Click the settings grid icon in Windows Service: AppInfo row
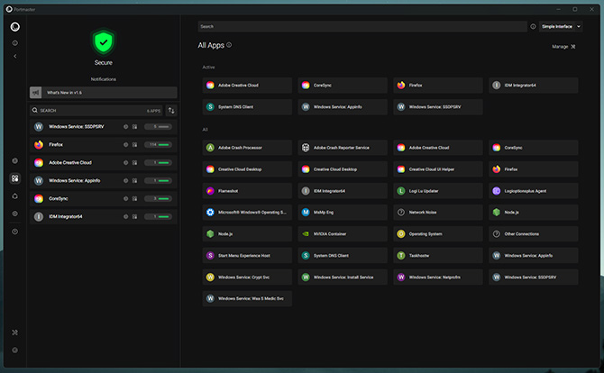 (135, 180)
